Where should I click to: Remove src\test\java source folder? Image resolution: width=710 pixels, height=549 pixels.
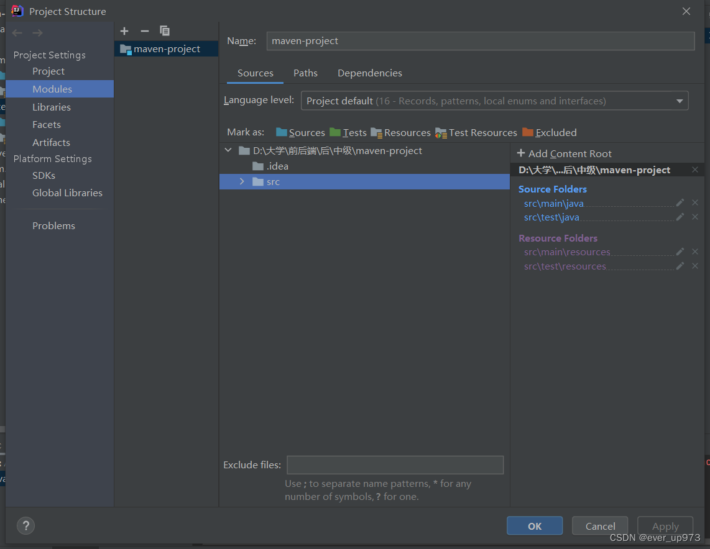[695, 217]
